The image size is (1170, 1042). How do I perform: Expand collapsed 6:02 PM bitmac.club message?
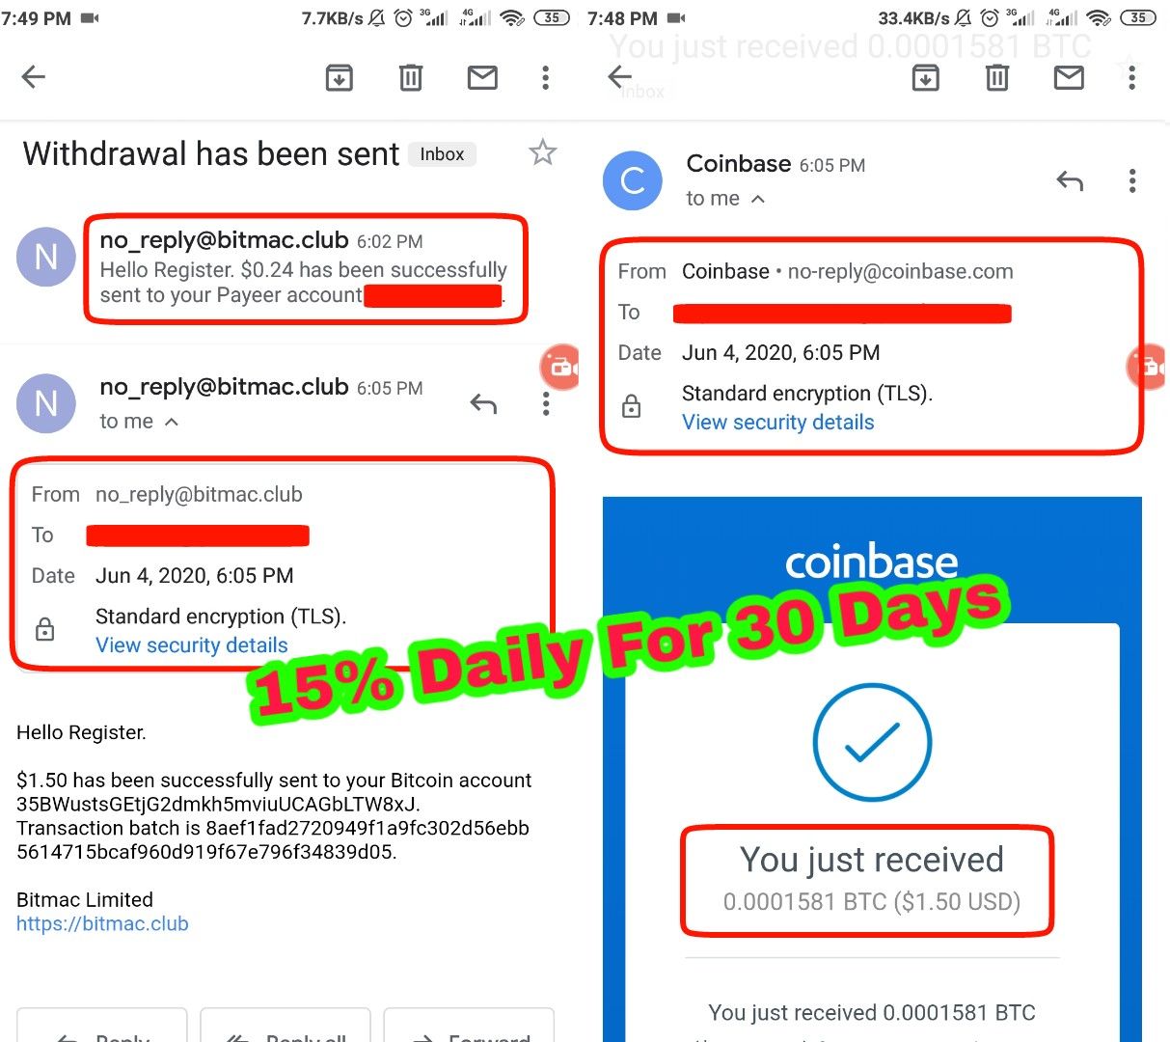tap(303, 268)
